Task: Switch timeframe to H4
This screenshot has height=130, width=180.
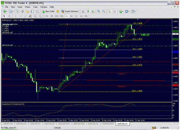Action: (71, 16)
